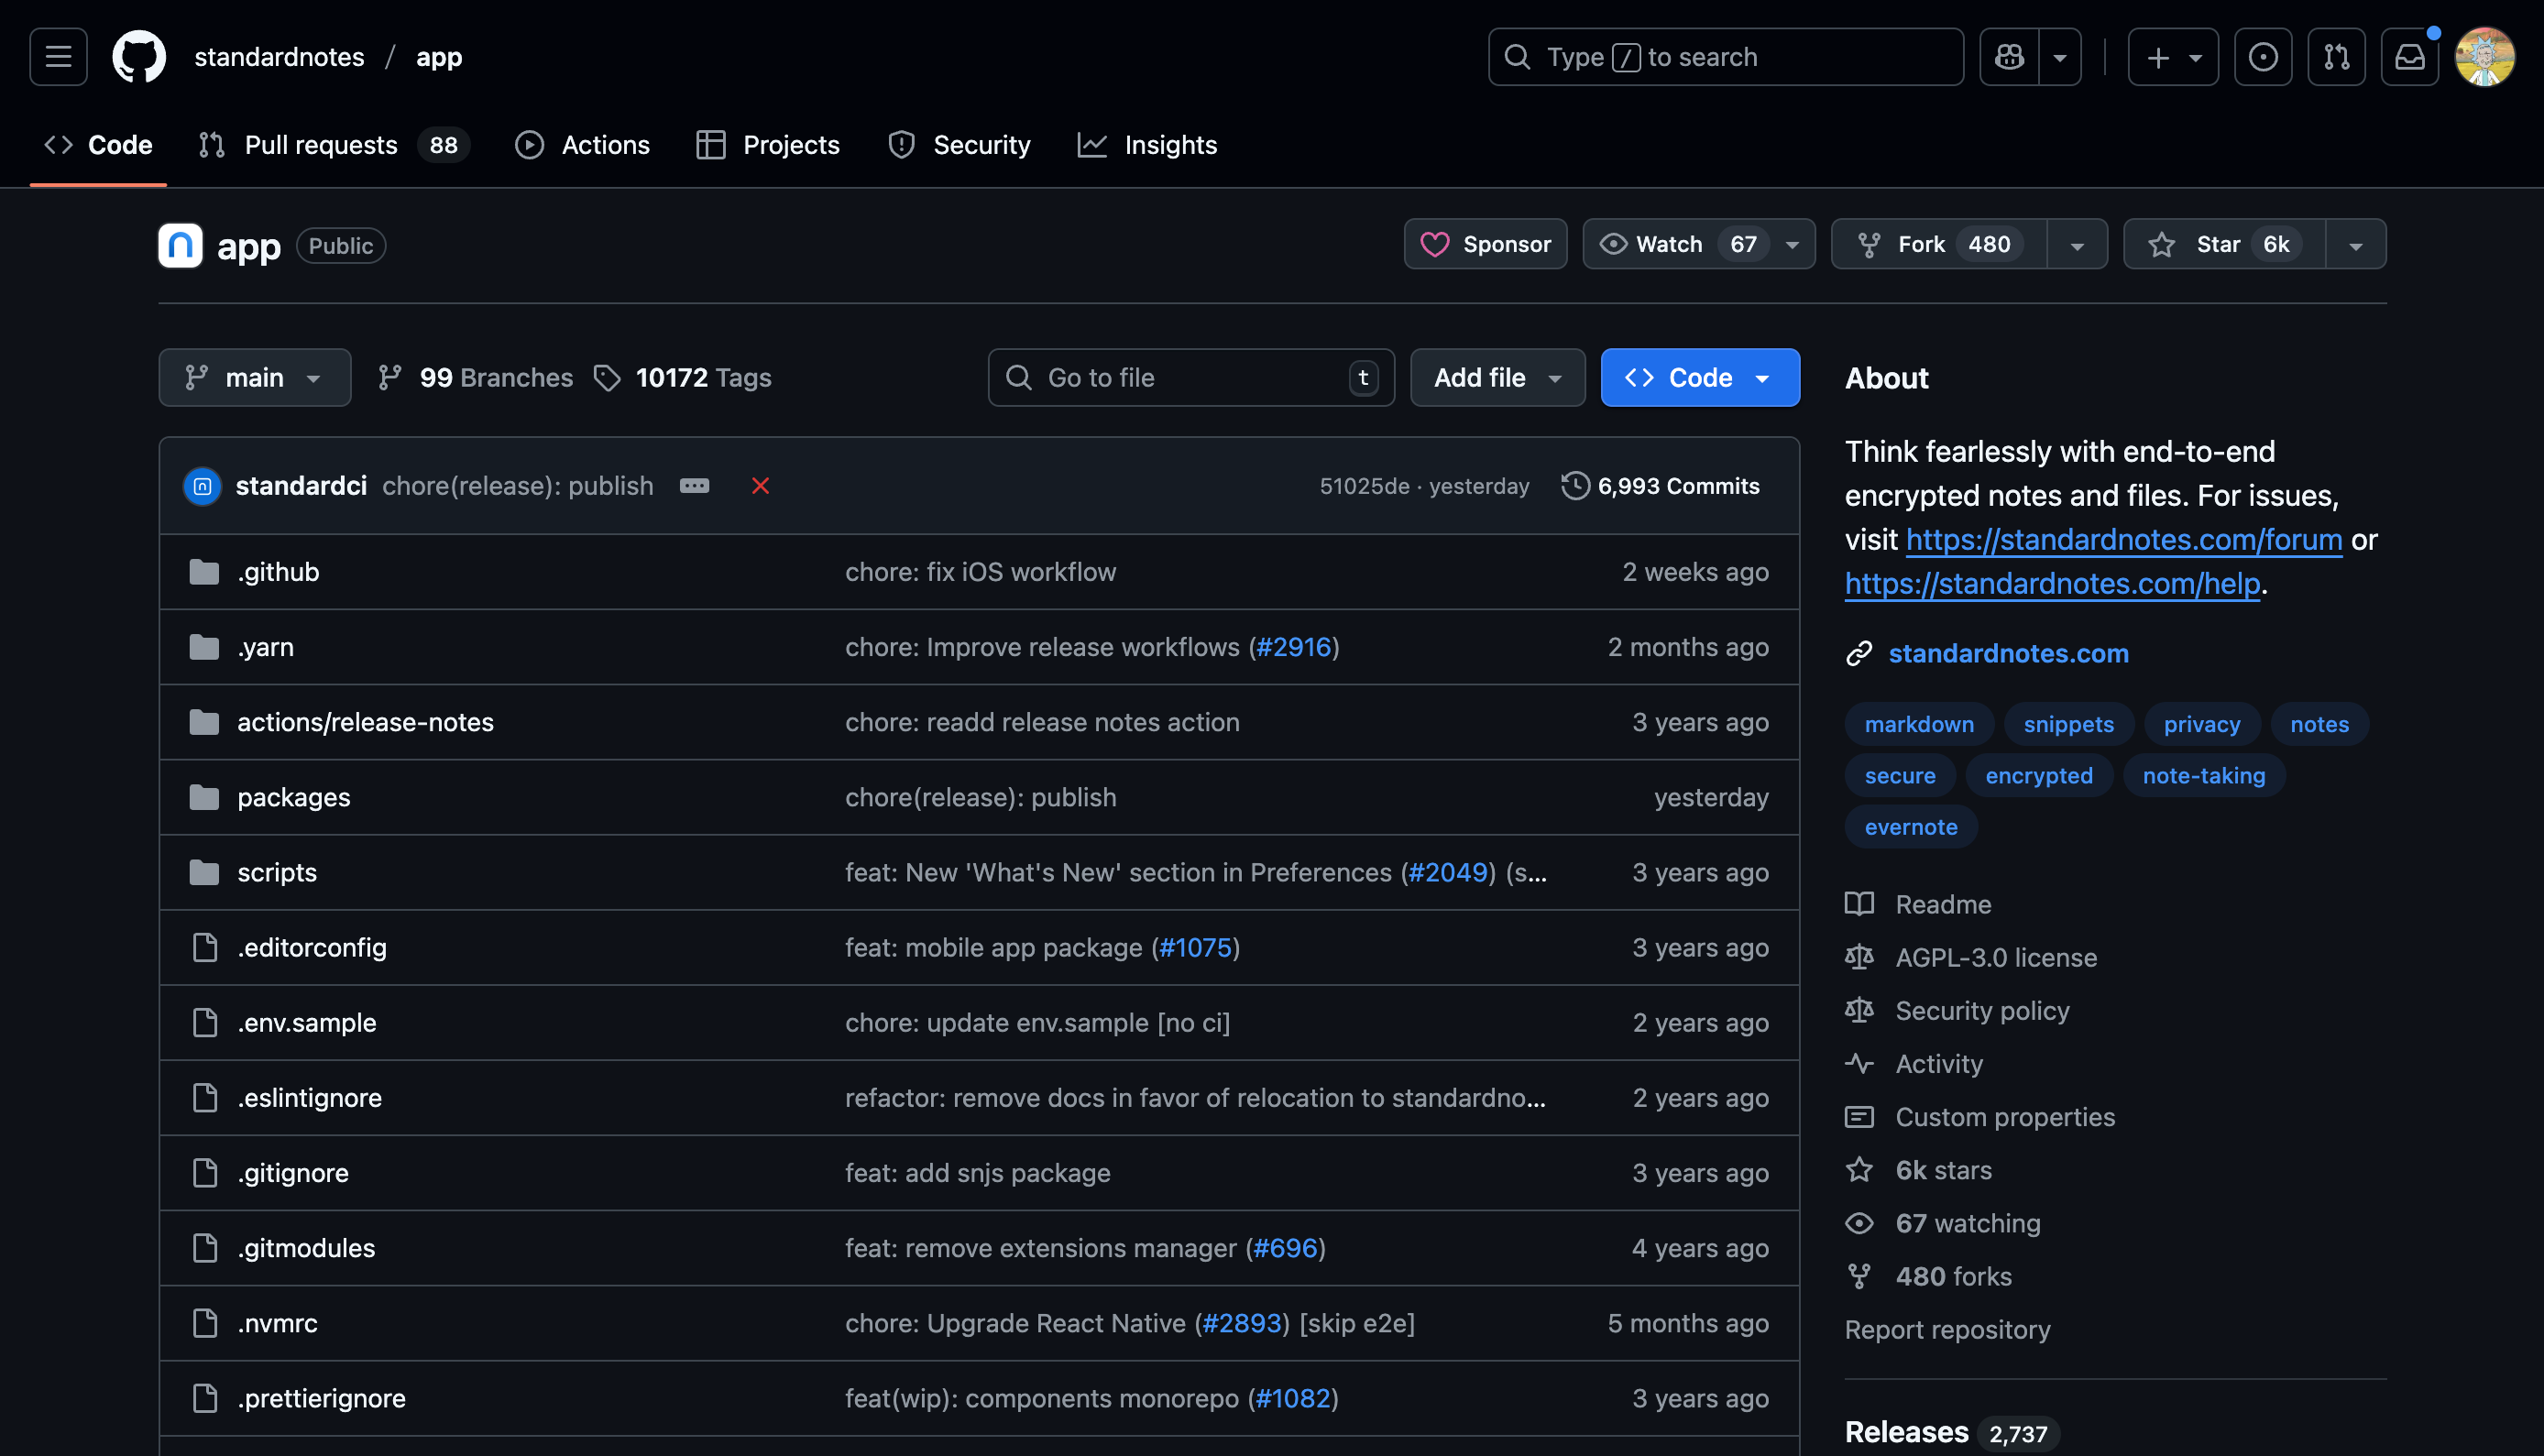2544x1456 pixels.
Task: Sponsor the project with heart button
Action: point(1485,244)
